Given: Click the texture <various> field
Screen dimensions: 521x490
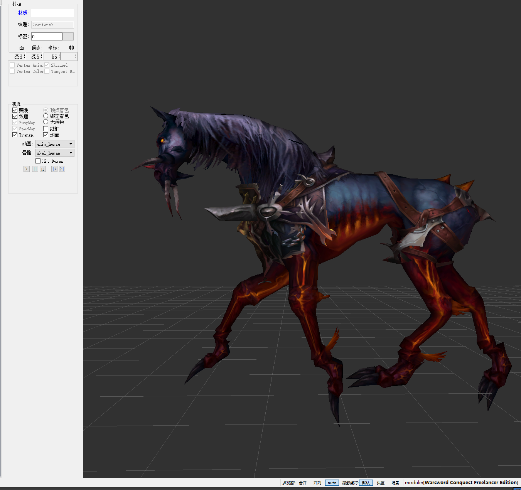Looking at the screenshot, I should pos(52,25).
